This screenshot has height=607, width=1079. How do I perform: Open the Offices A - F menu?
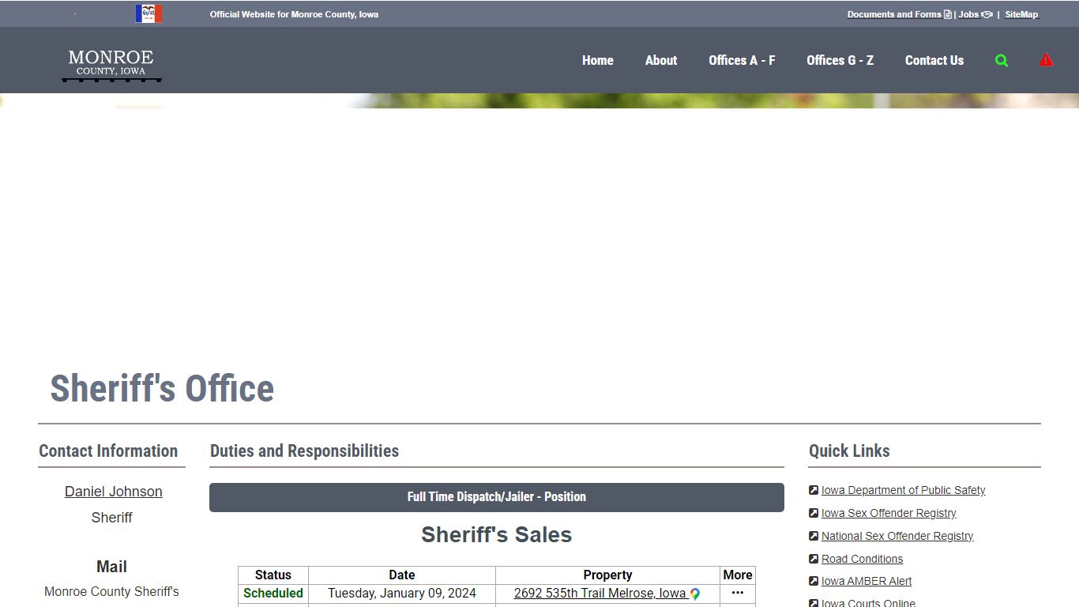point(742,60)
